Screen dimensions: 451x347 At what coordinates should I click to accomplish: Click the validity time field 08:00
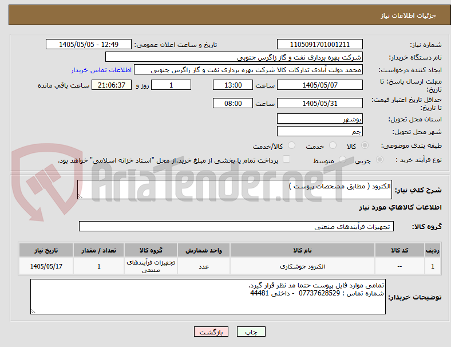point(233,103)
